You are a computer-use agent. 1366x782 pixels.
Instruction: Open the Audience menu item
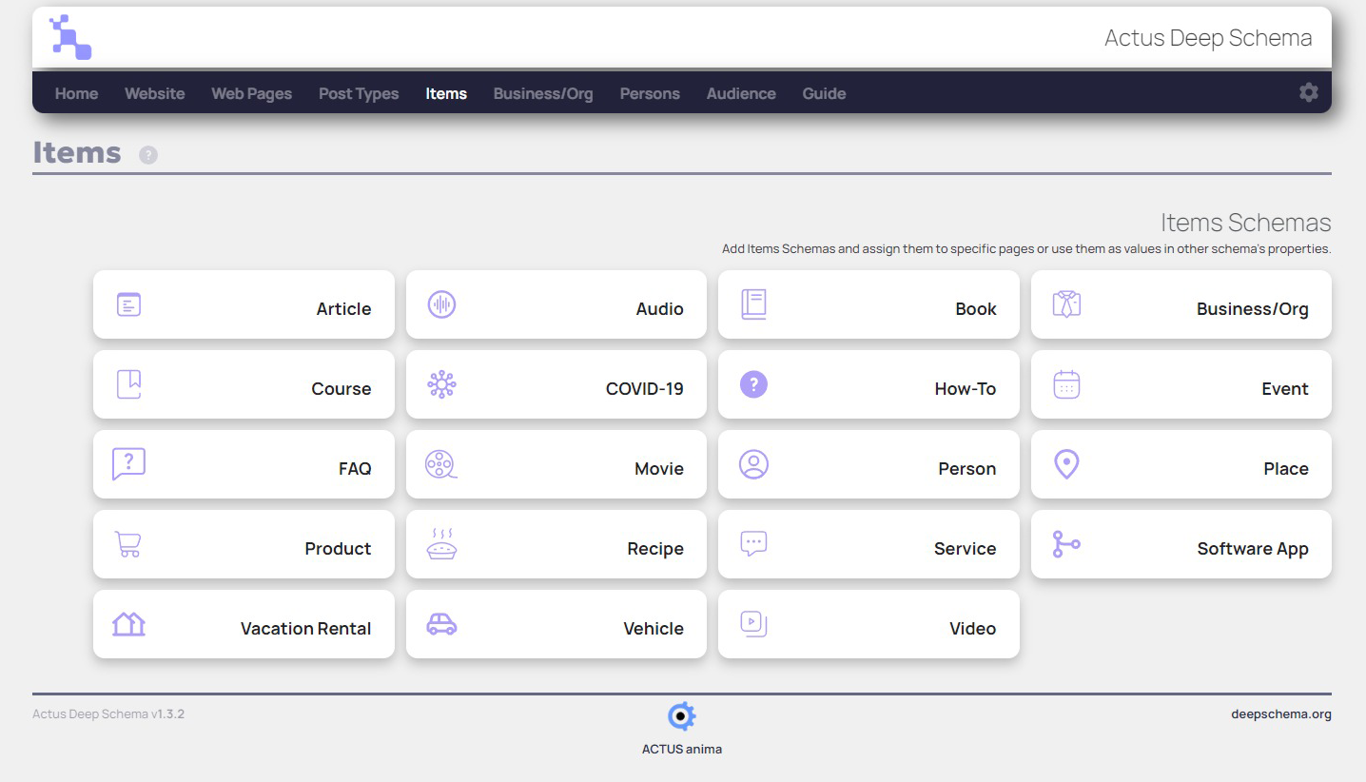click(x=741, y=93)
